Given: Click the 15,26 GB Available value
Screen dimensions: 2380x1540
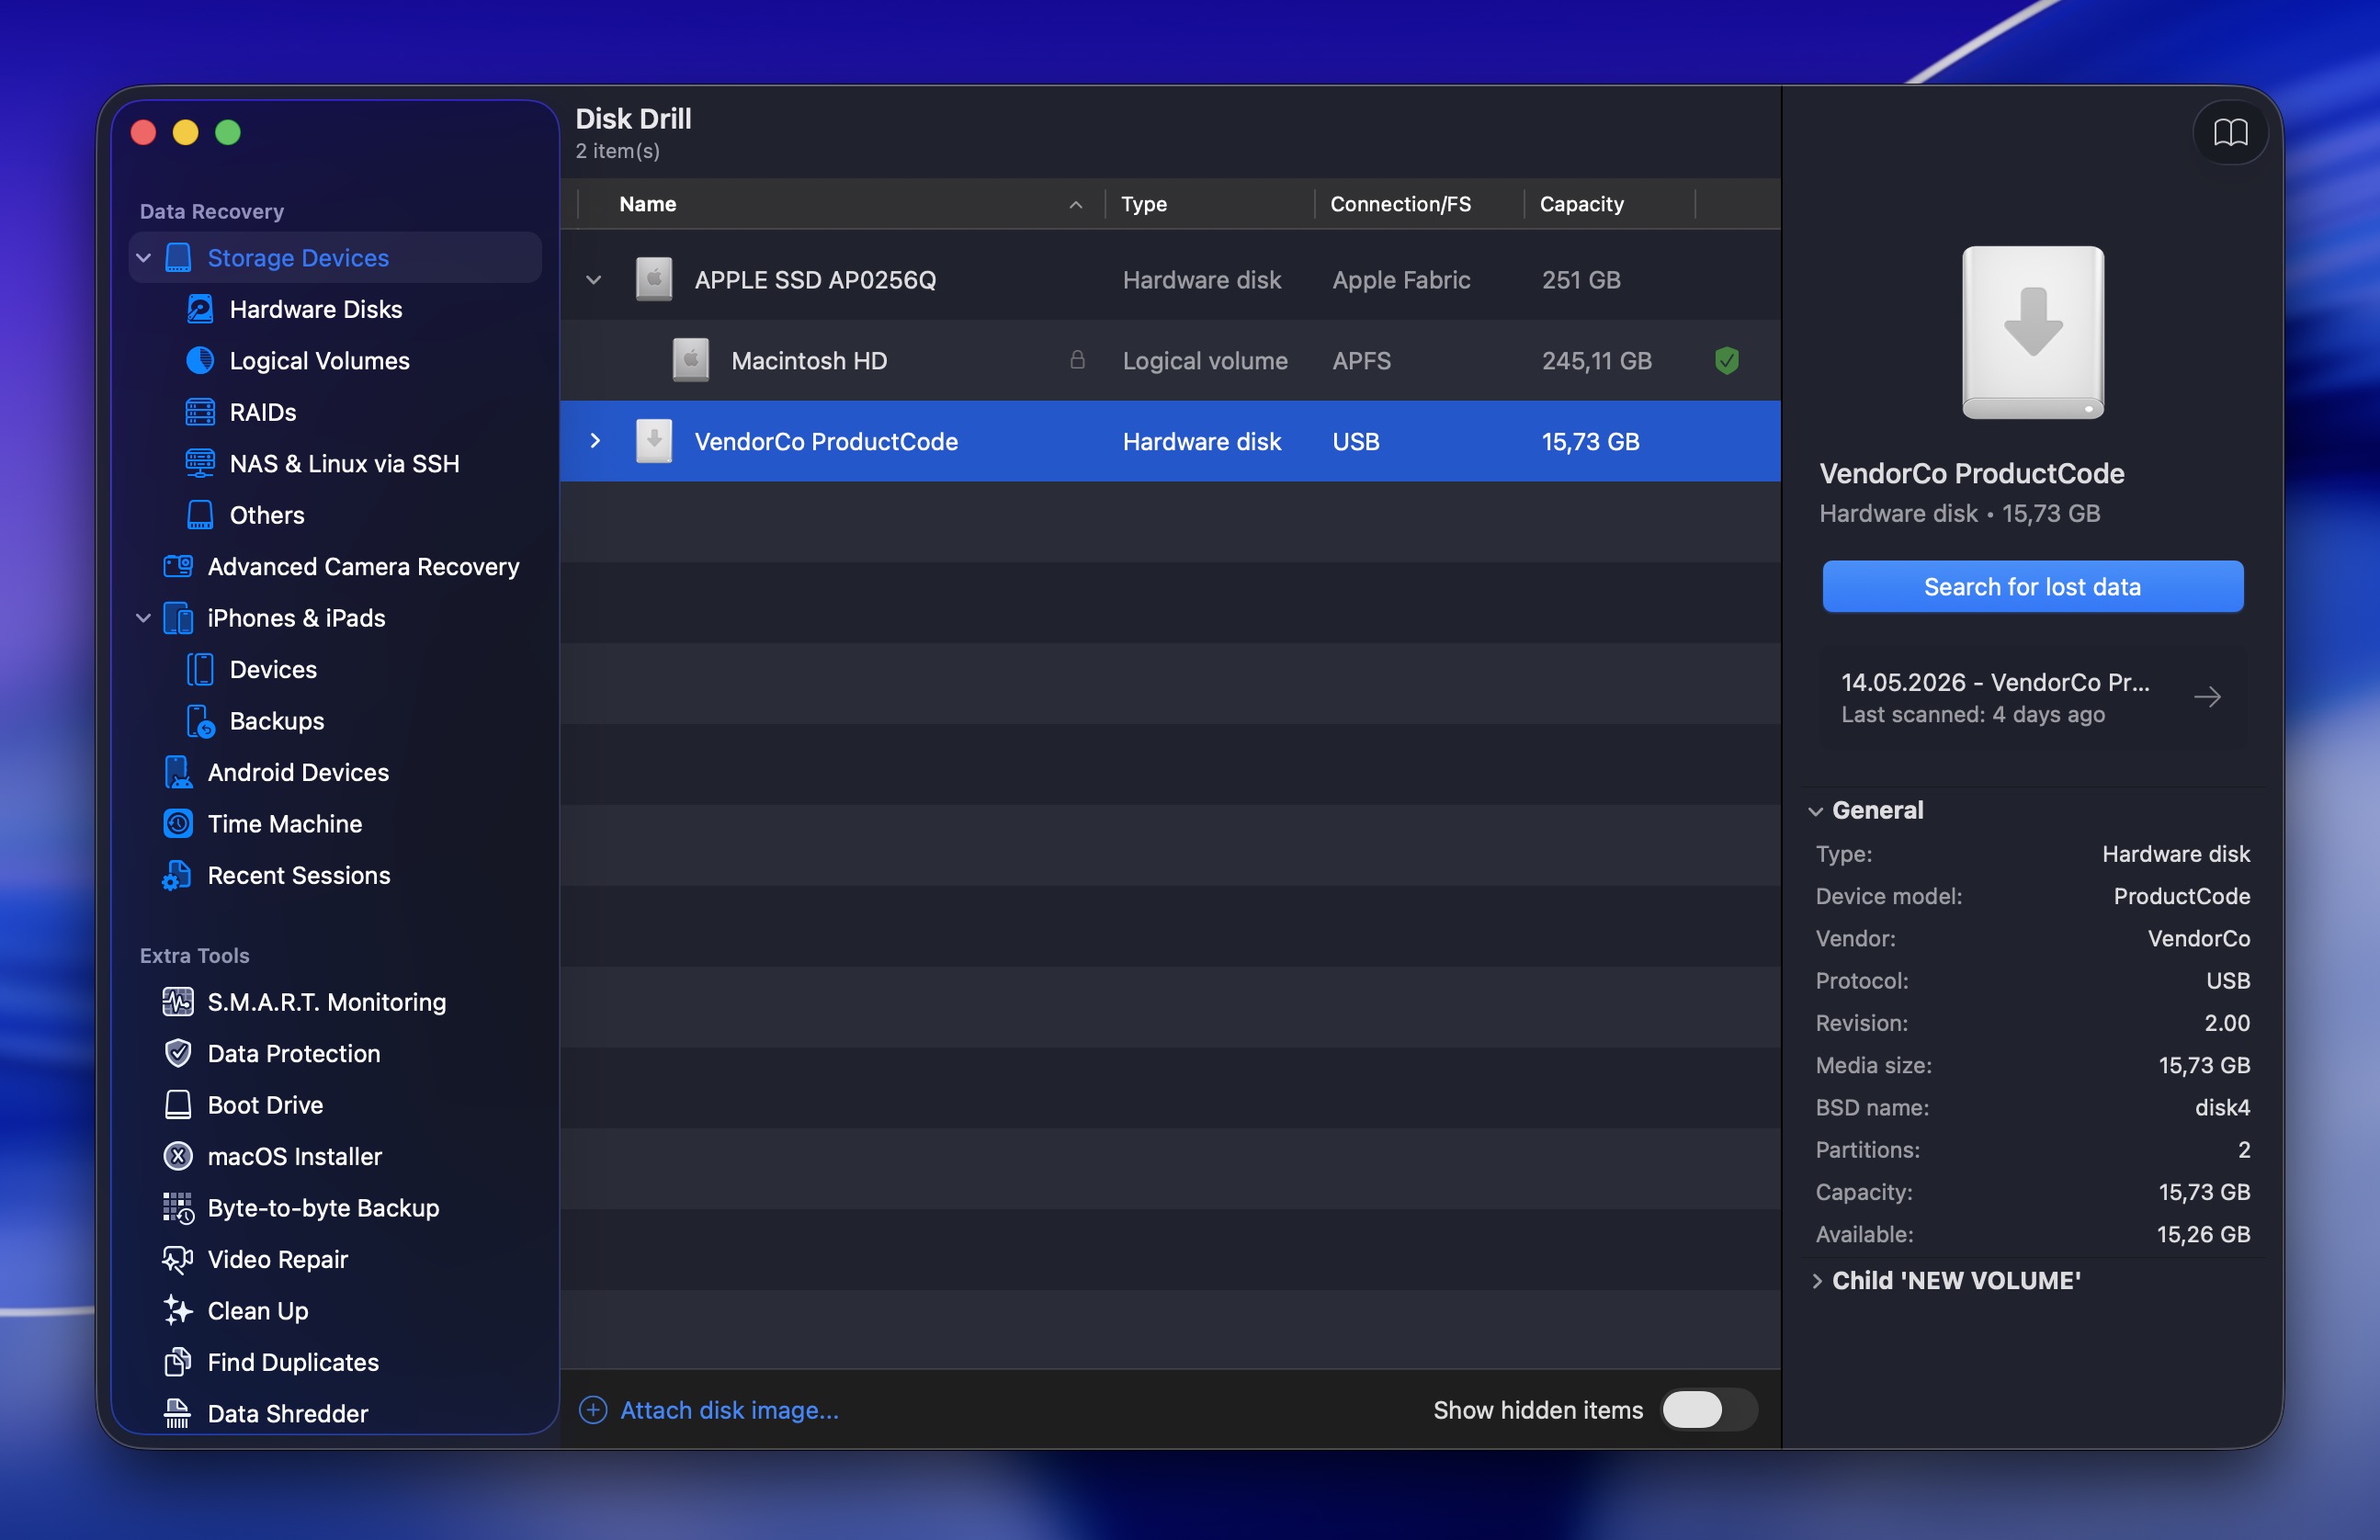Looking at the screenshot, I should click(2203, 1234).
